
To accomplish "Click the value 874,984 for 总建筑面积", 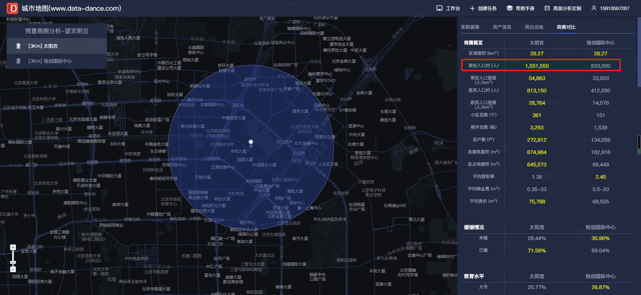I will coord(537,152).
